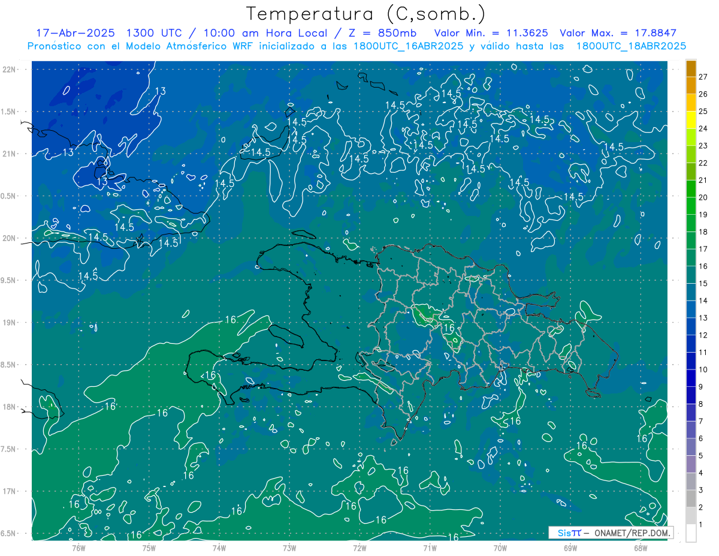Click the "68W" longitude axis label
The height and width of the screenshot is (556, 719).
(641, 548)
